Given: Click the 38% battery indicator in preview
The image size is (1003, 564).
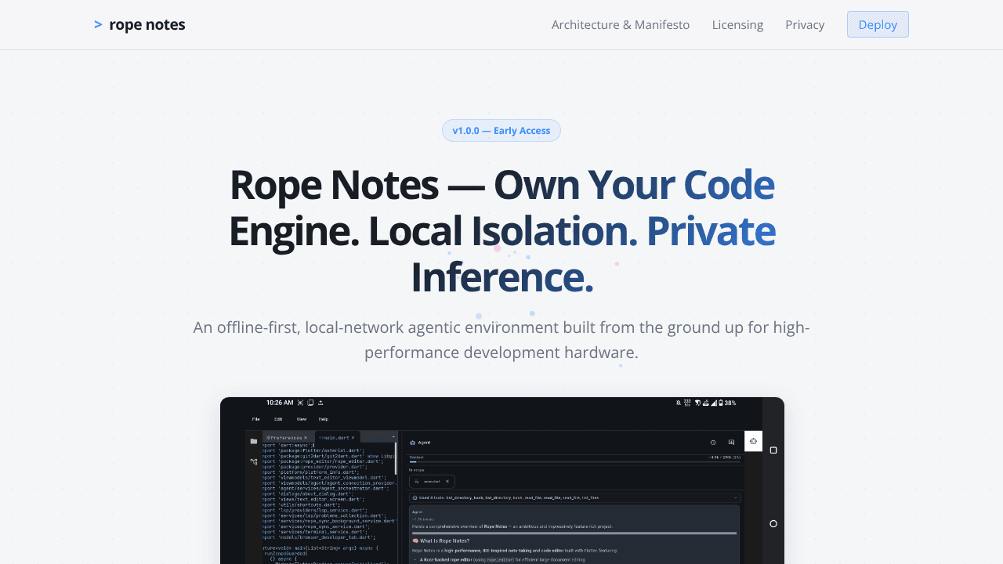Looking at the screenshot, I should tap(727, 403).
